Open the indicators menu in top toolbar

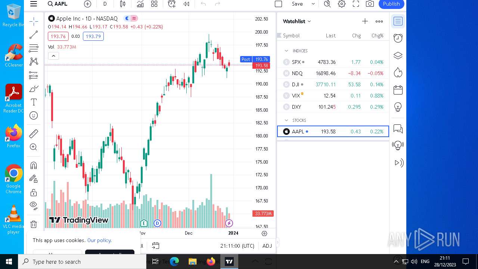(x=140, y=4)
